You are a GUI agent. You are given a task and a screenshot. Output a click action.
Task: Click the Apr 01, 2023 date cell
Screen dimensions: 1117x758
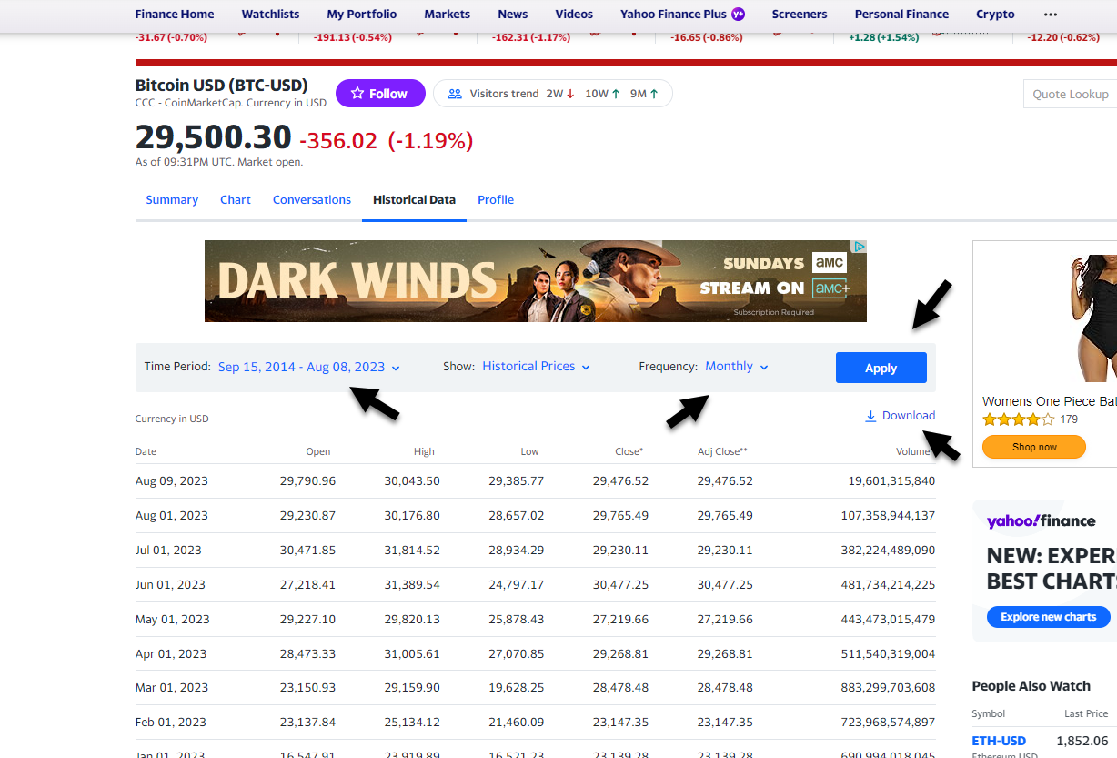171,654
